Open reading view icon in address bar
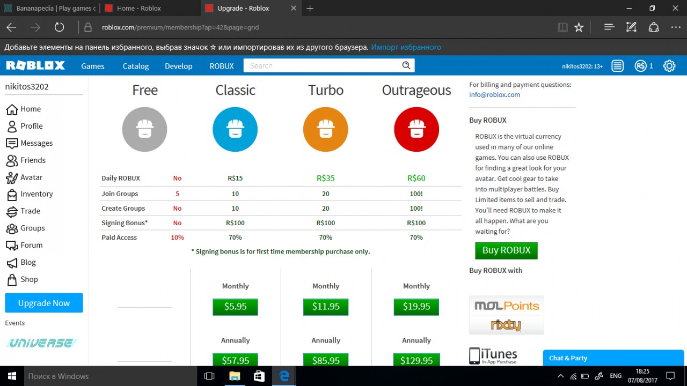This screenshot has width=687, height=386. click(562, 27)
